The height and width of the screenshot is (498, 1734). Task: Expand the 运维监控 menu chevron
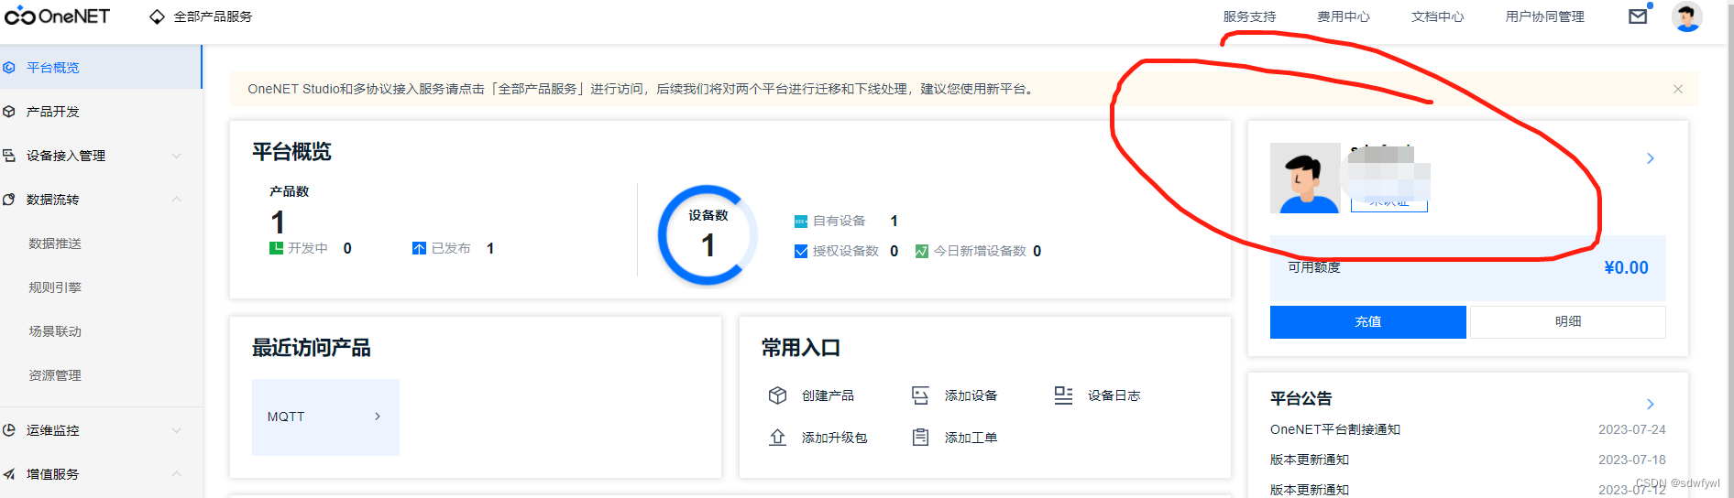coord(177,430)
